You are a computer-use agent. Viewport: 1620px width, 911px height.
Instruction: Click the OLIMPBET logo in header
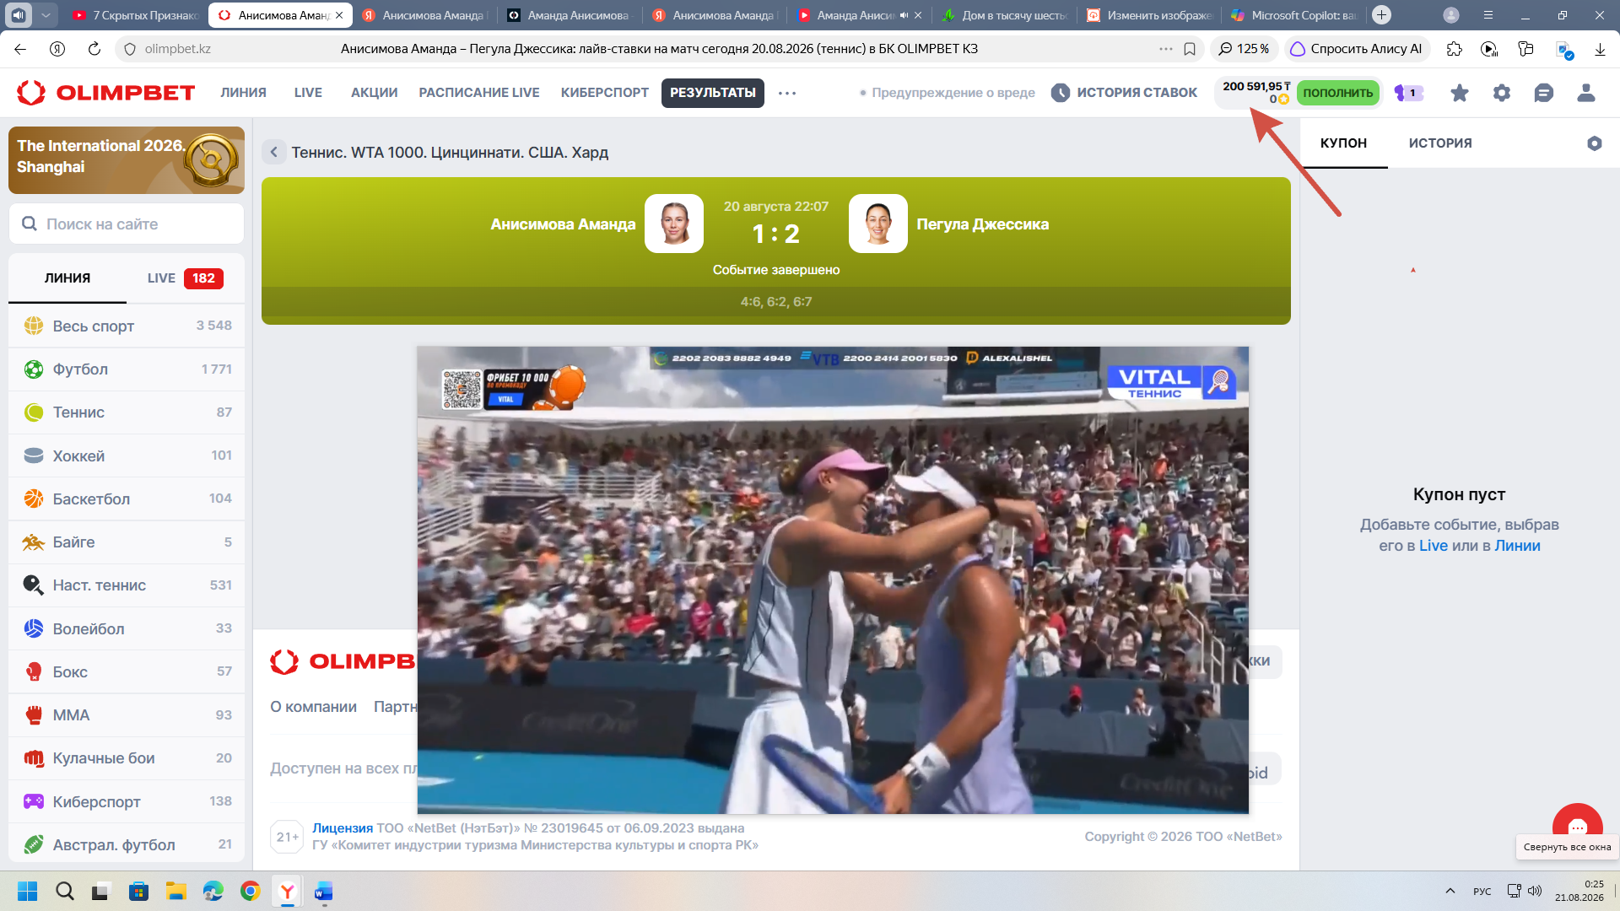pyautogui.click(x=106, y=93)
